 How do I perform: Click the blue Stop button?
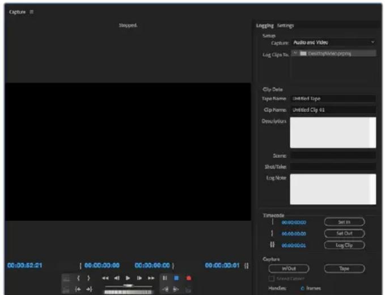(x=176, y=278)
